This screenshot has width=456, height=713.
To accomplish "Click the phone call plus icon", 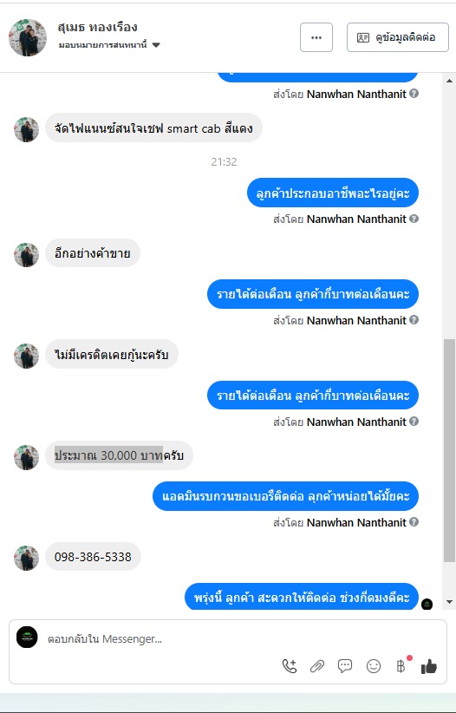I will point(290,666).
